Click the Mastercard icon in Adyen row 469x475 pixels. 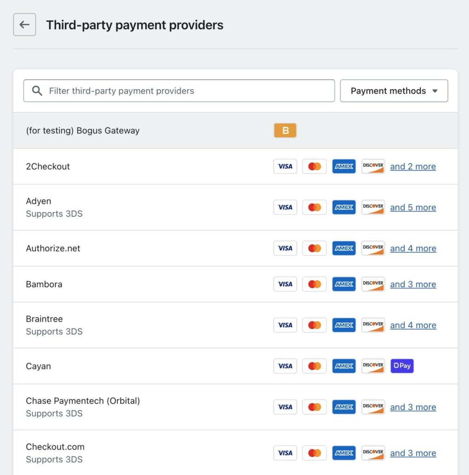pos(314,207)
